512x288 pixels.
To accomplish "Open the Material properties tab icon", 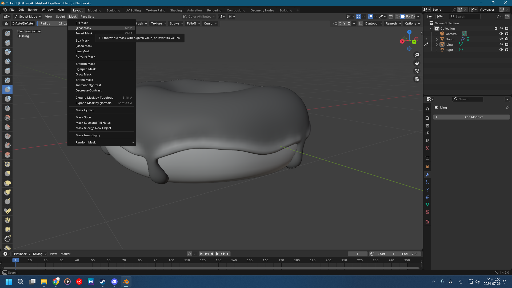I will (427, 212).
